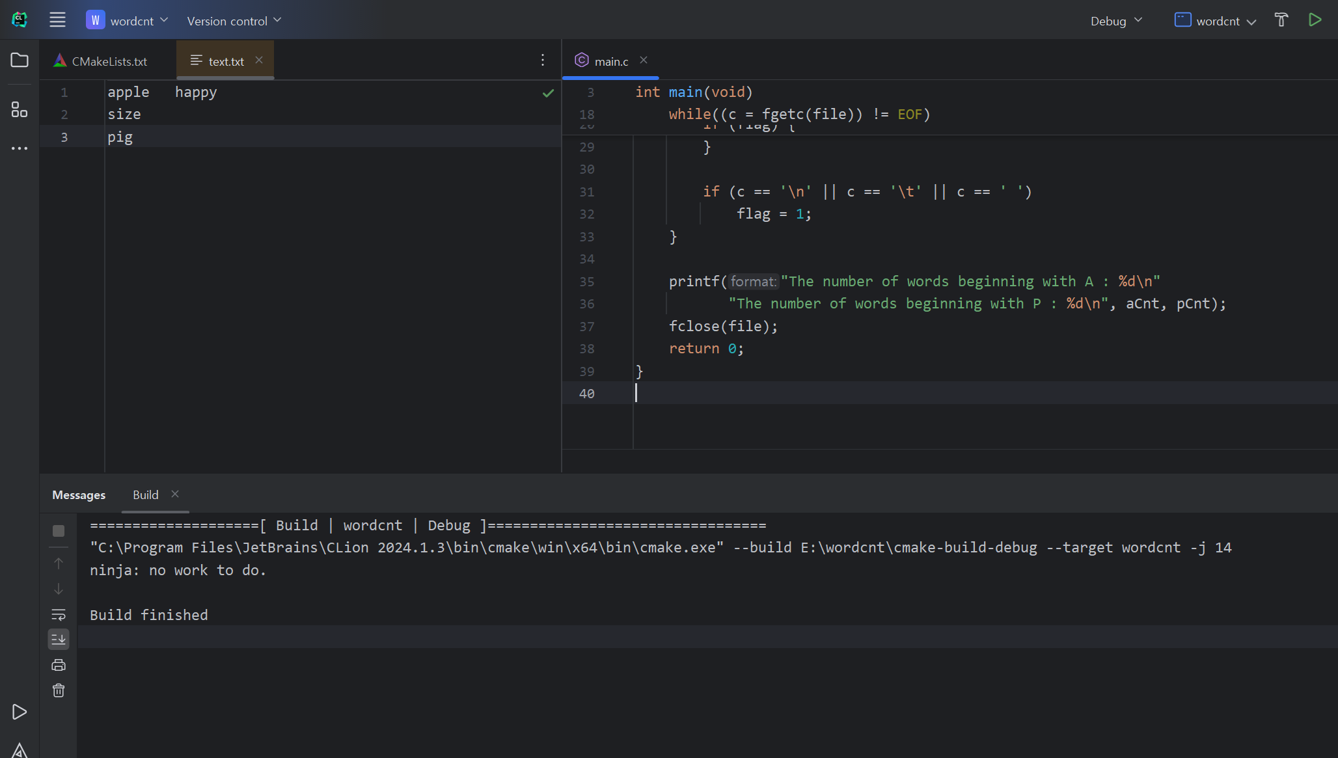Open the editor tabs options kebab menu
Screen dimensions: 1338x758
pos(543,60)
